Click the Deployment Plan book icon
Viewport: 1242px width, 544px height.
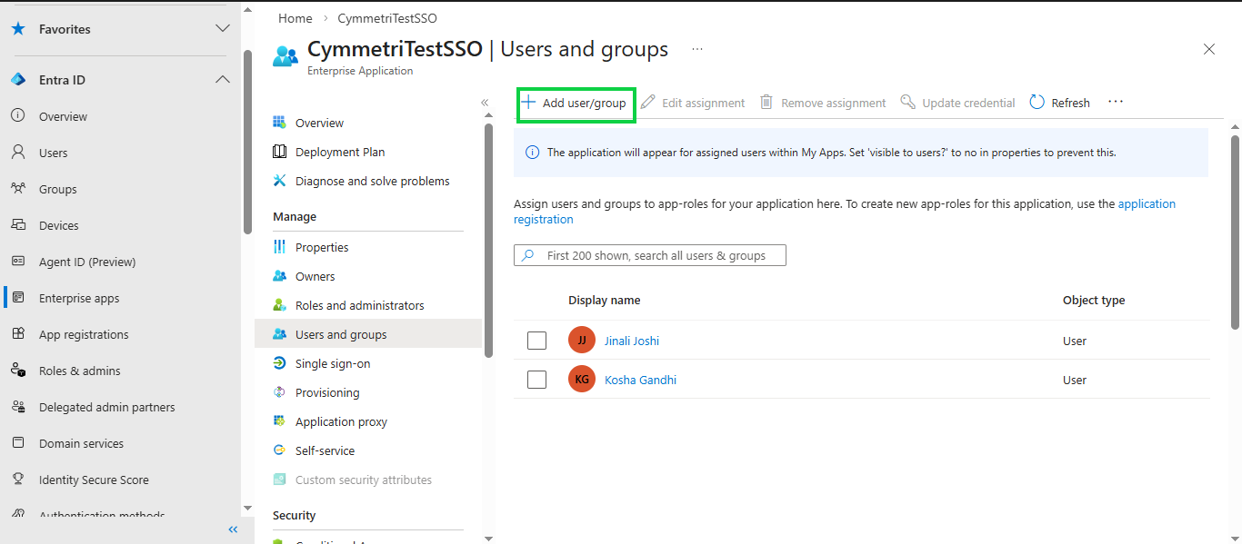click(x=279, y=152)
